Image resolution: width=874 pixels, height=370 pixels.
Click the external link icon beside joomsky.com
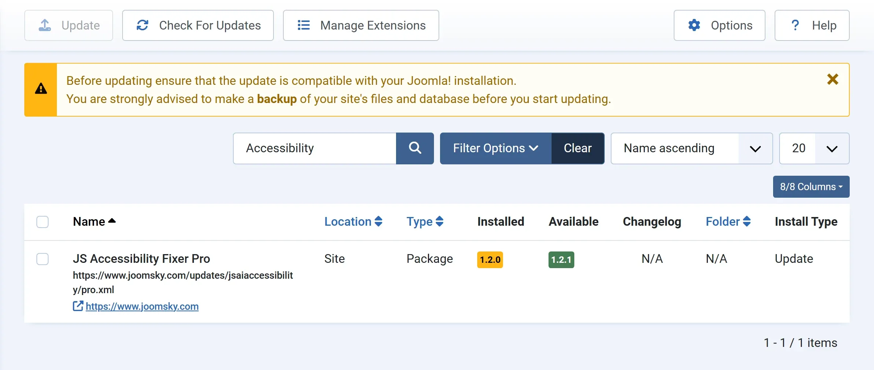click(x=78, y=306)
